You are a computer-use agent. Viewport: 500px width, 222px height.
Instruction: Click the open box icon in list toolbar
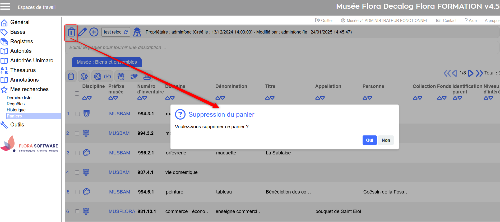click(121, 76)
